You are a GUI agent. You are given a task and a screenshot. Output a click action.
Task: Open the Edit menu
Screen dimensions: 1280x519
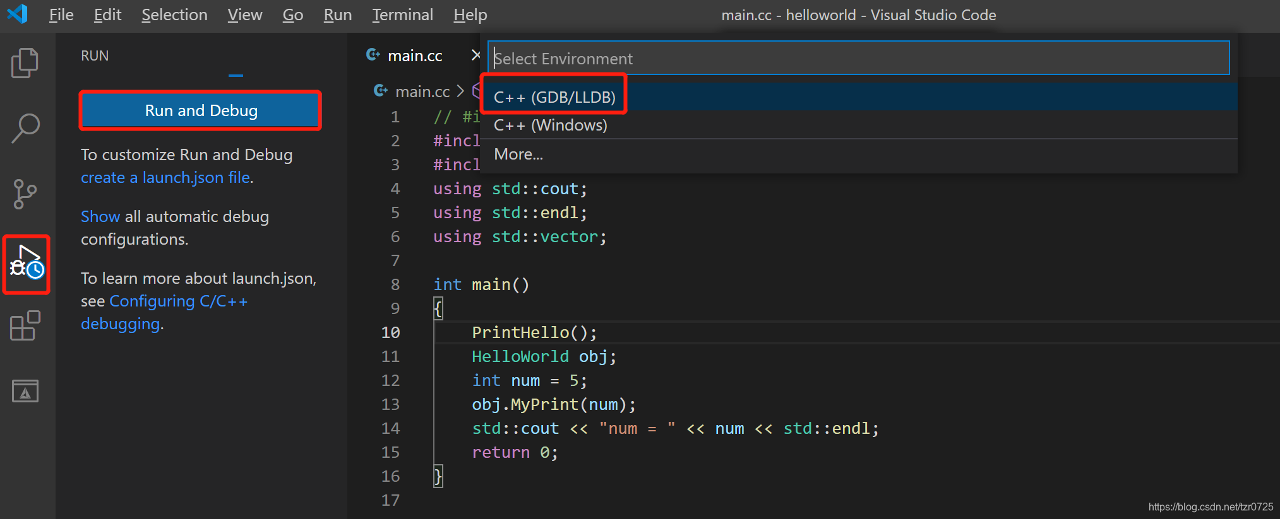(107, 15)
